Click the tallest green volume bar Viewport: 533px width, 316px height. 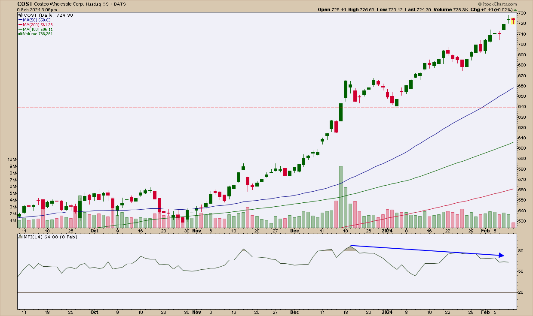point(340,196)
